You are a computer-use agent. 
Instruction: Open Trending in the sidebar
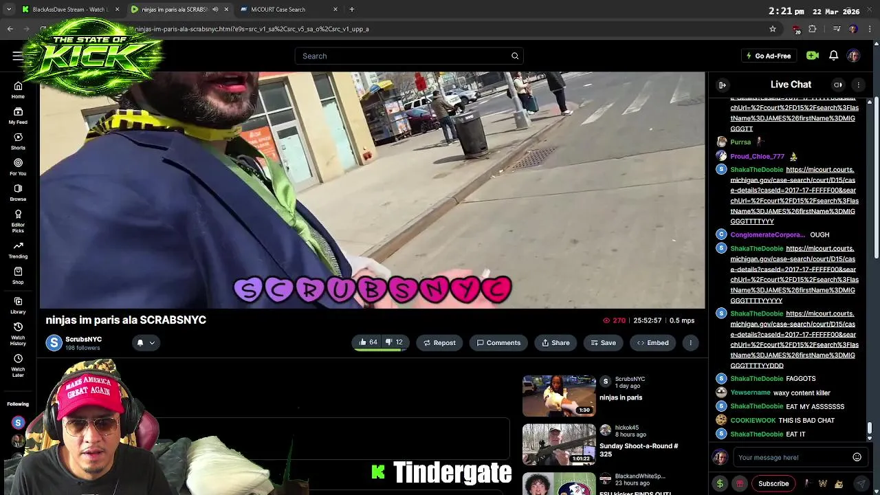point(18,250)
